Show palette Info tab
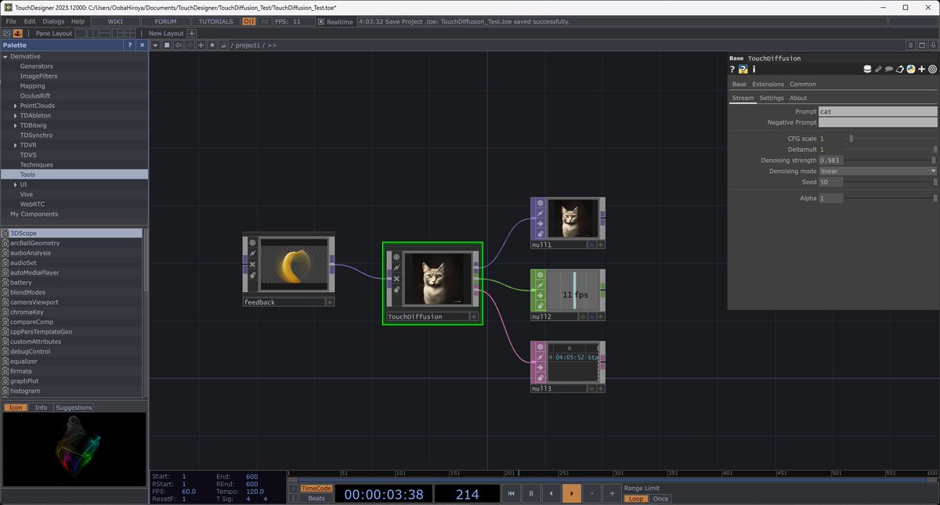This screenshot has height=505, width=940. (x=42, y=407)
